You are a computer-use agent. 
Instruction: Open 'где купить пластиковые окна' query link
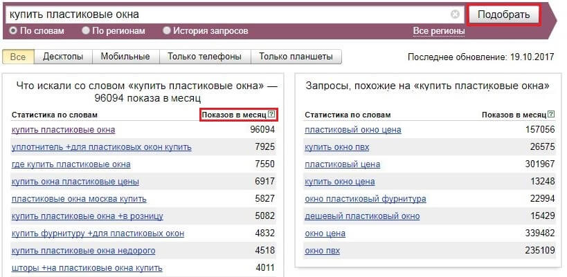point(71,164)
